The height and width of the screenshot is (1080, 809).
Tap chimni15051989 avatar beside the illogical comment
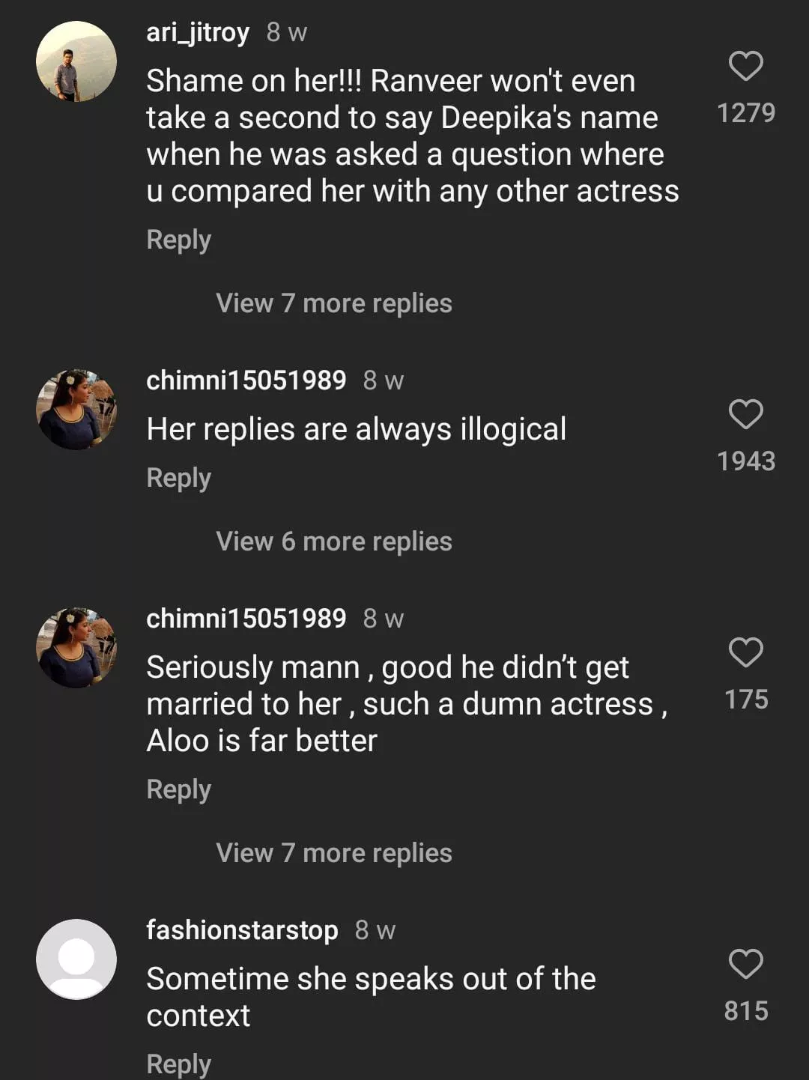(x=76, y=410)
